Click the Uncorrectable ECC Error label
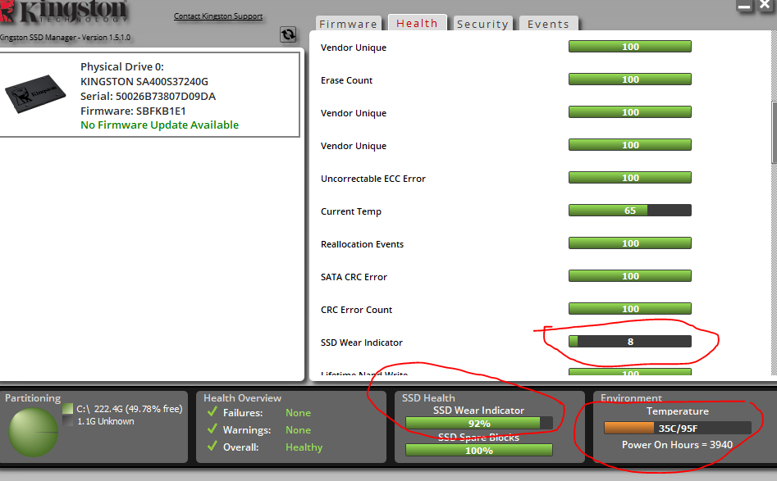777x481 pixels. pyautogui.click(x=373, y=179)
